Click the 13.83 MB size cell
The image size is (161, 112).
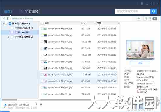point(86,55)
